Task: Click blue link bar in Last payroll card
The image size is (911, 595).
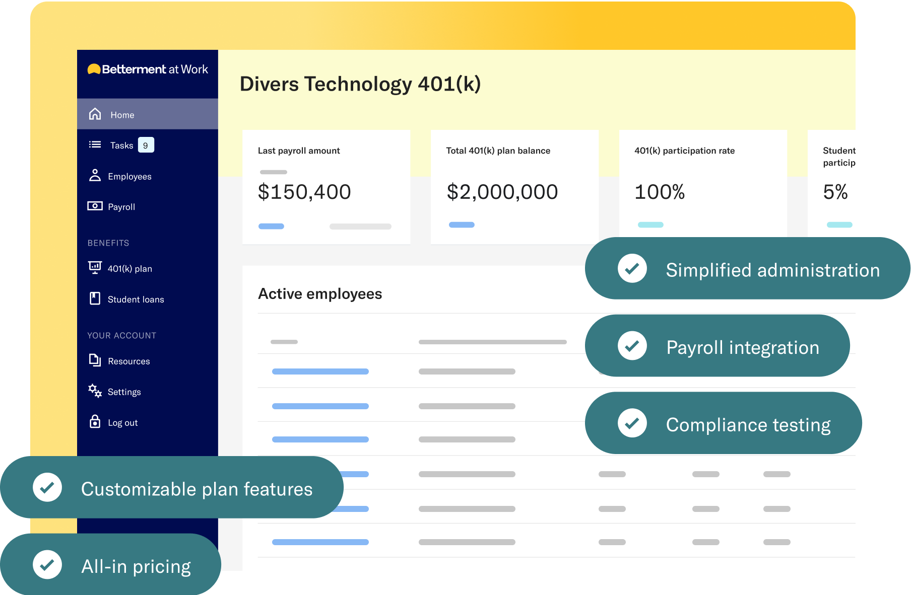Action: pos(271,226)
